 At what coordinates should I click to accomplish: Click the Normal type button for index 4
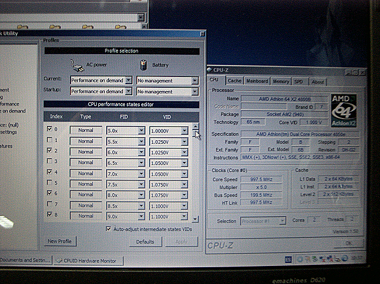[x=86, y=173]
